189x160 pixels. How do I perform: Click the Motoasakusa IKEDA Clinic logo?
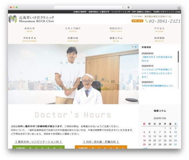[x=31, y=19]
